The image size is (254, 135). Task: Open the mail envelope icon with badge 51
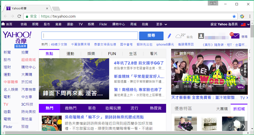click(x=235, y=36)
